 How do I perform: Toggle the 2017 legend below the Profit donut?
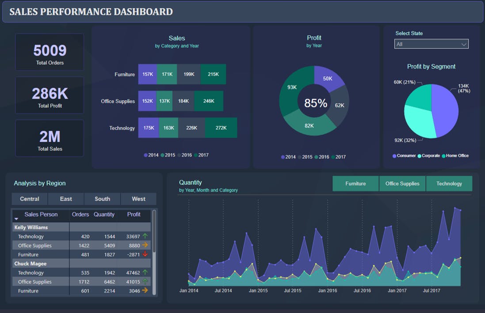click(339, 157)
